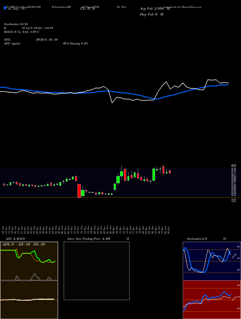Viewport: 241px width, 319px height.
Task: Click the "SI 14/3: 55.66 / 63.39" value
Action: pyautogui.click(x=38, y=28)
